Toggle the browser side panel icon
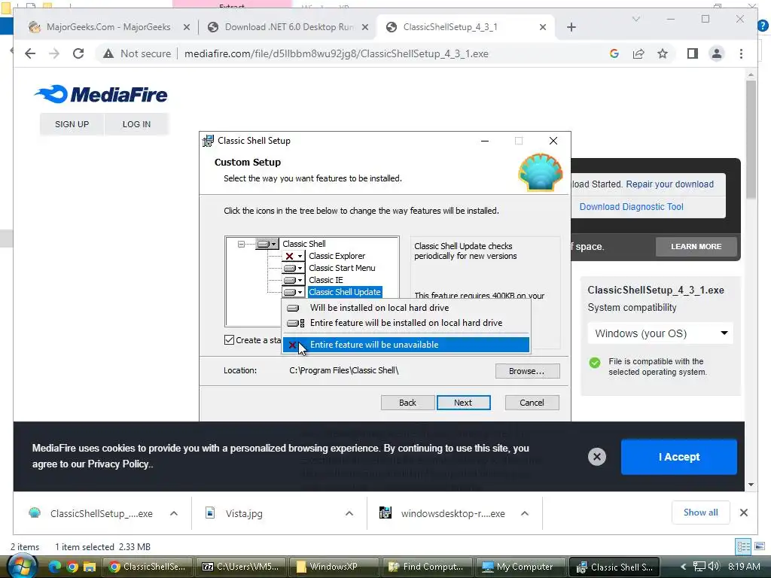The height and width of the screenshot is (578, 771). [693, 53]
